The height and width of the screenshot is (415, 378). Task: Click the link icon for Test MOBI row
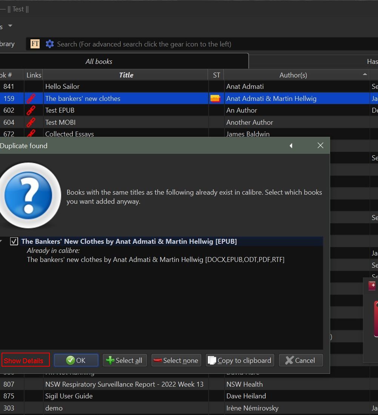[31, 122]
